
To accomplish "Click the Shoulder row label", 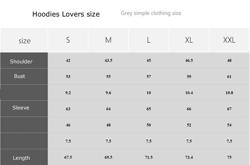I will tap(21, 61).
